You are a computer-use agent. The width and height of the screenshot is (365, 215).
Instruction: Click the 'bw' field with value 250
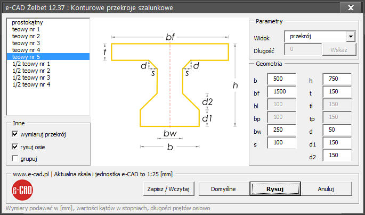click(x=282, y=130)
